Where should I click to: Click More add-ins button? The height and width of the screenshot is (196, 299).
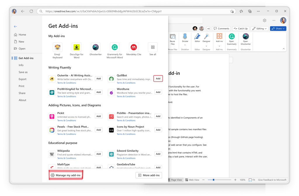(x=149, y=175)
